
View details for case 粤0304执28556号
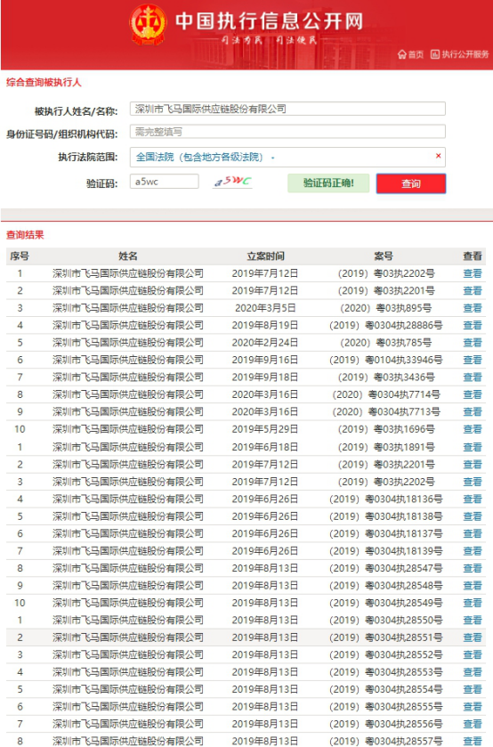[473, 724]
